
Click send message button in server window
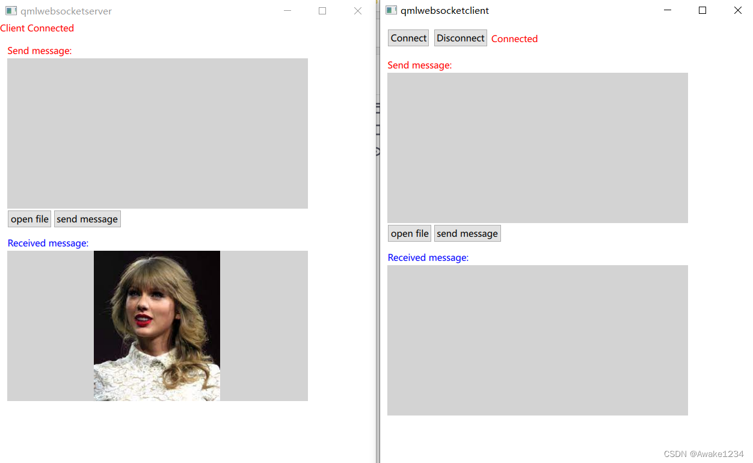(87, 219)
